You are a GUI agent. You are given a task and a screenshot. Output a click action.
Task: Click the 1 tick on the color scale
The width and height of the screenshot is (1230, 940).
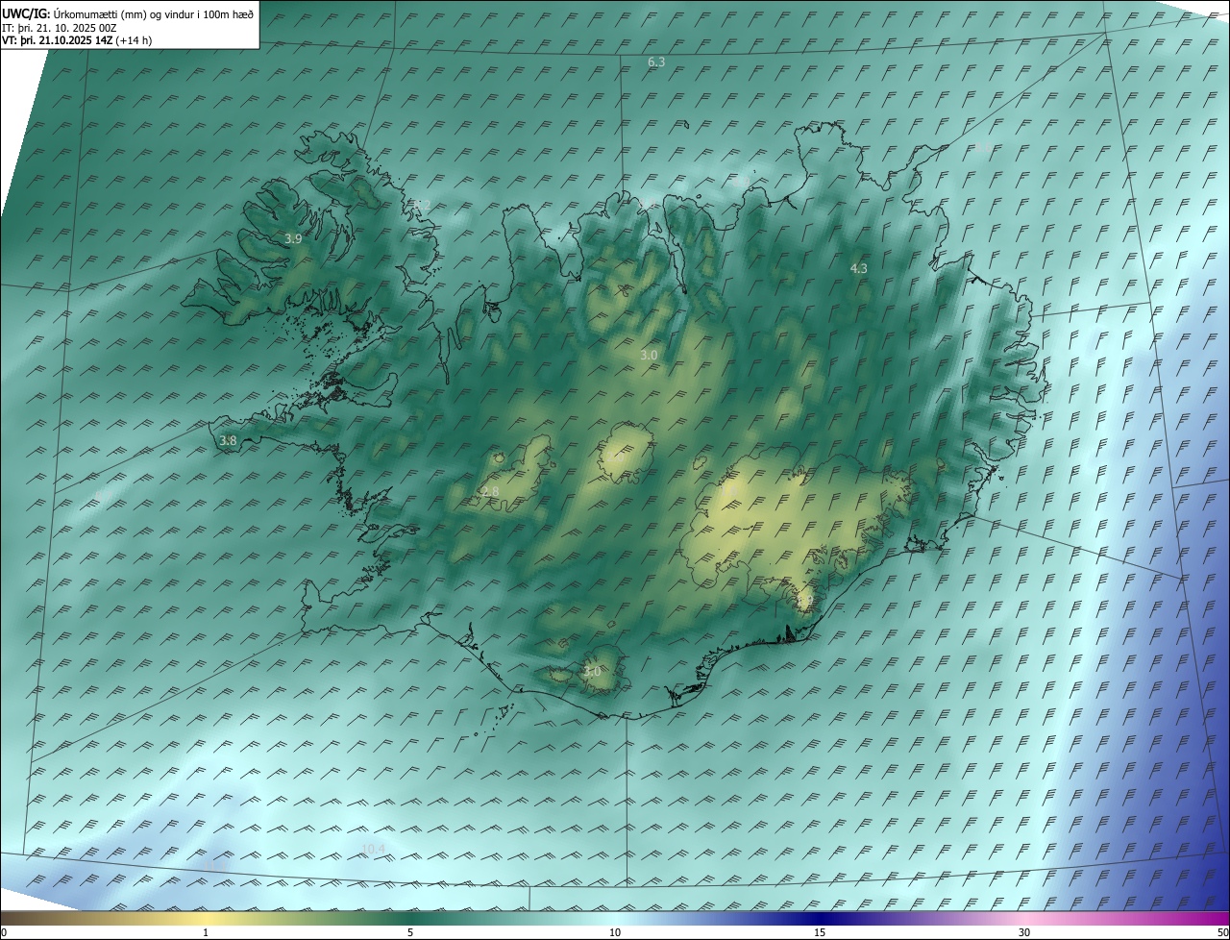coord(206,933)
